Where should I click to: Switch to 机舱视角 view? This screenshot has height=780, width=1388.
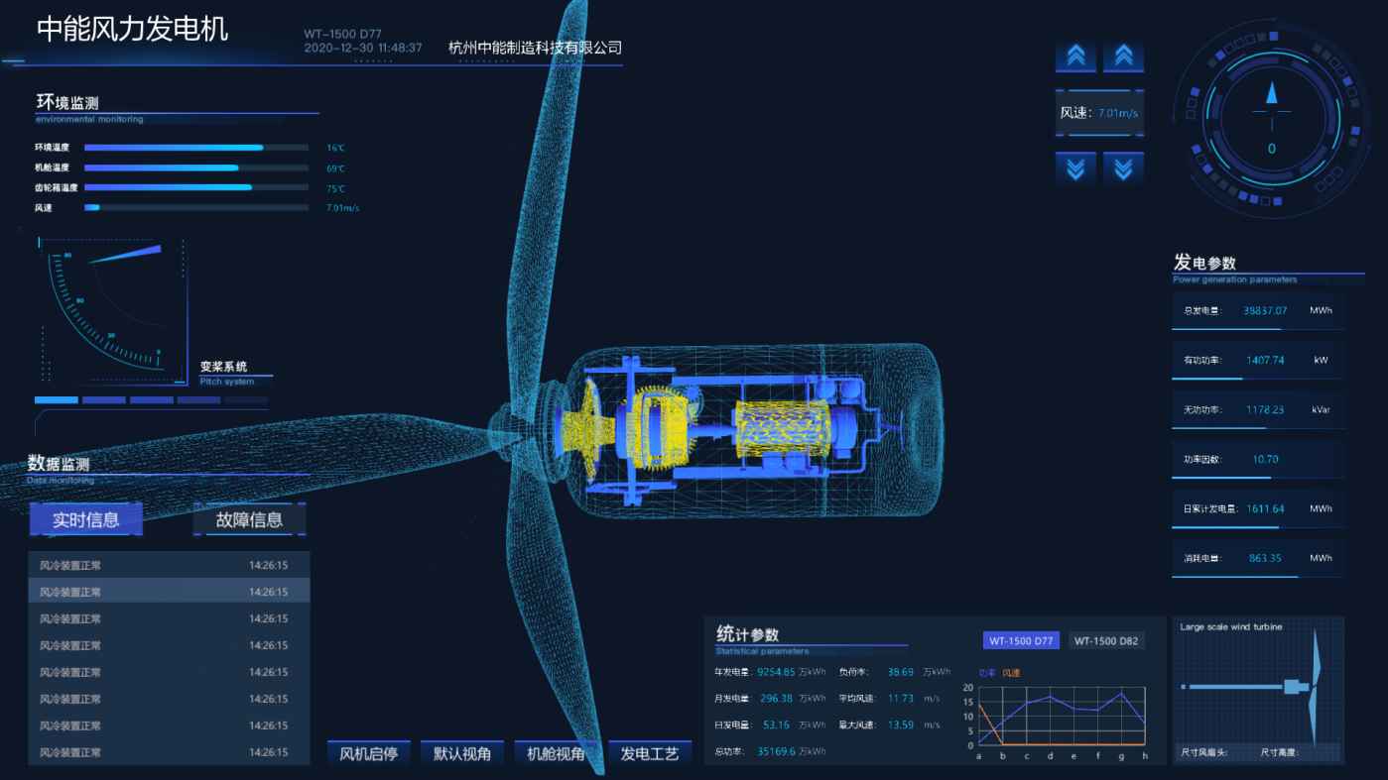(x=556, y=753)
